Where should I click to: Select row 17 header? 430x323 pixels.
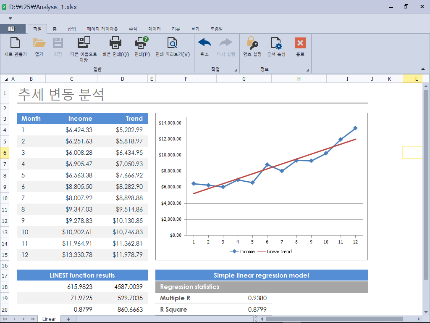5,275
